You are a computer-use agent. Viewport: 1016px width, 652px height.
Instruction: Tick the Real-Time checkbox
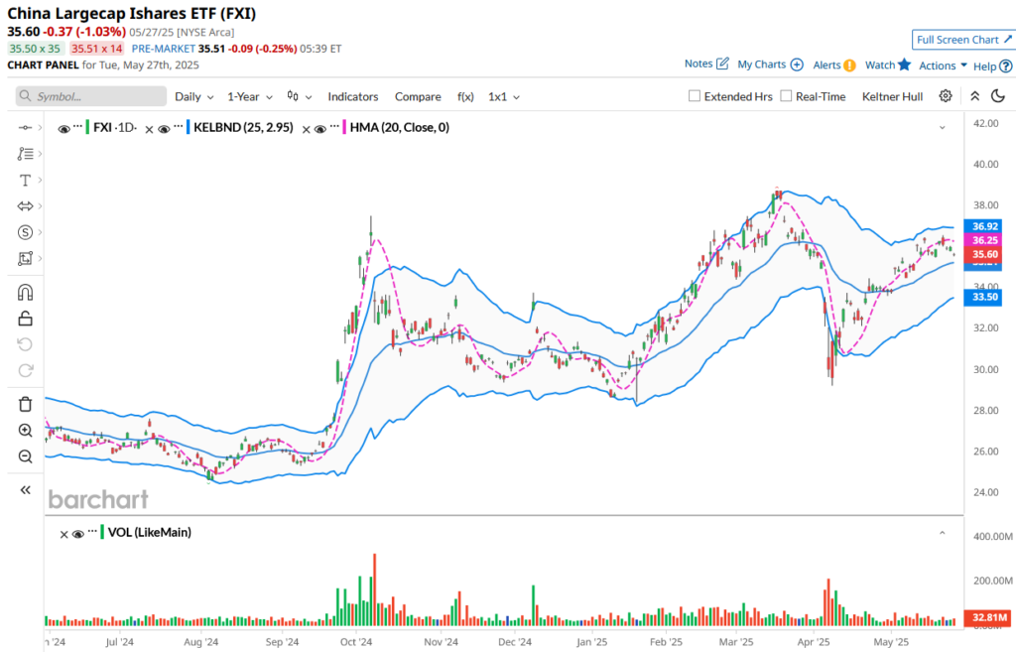pyautogui.click(x=786, y=96)
